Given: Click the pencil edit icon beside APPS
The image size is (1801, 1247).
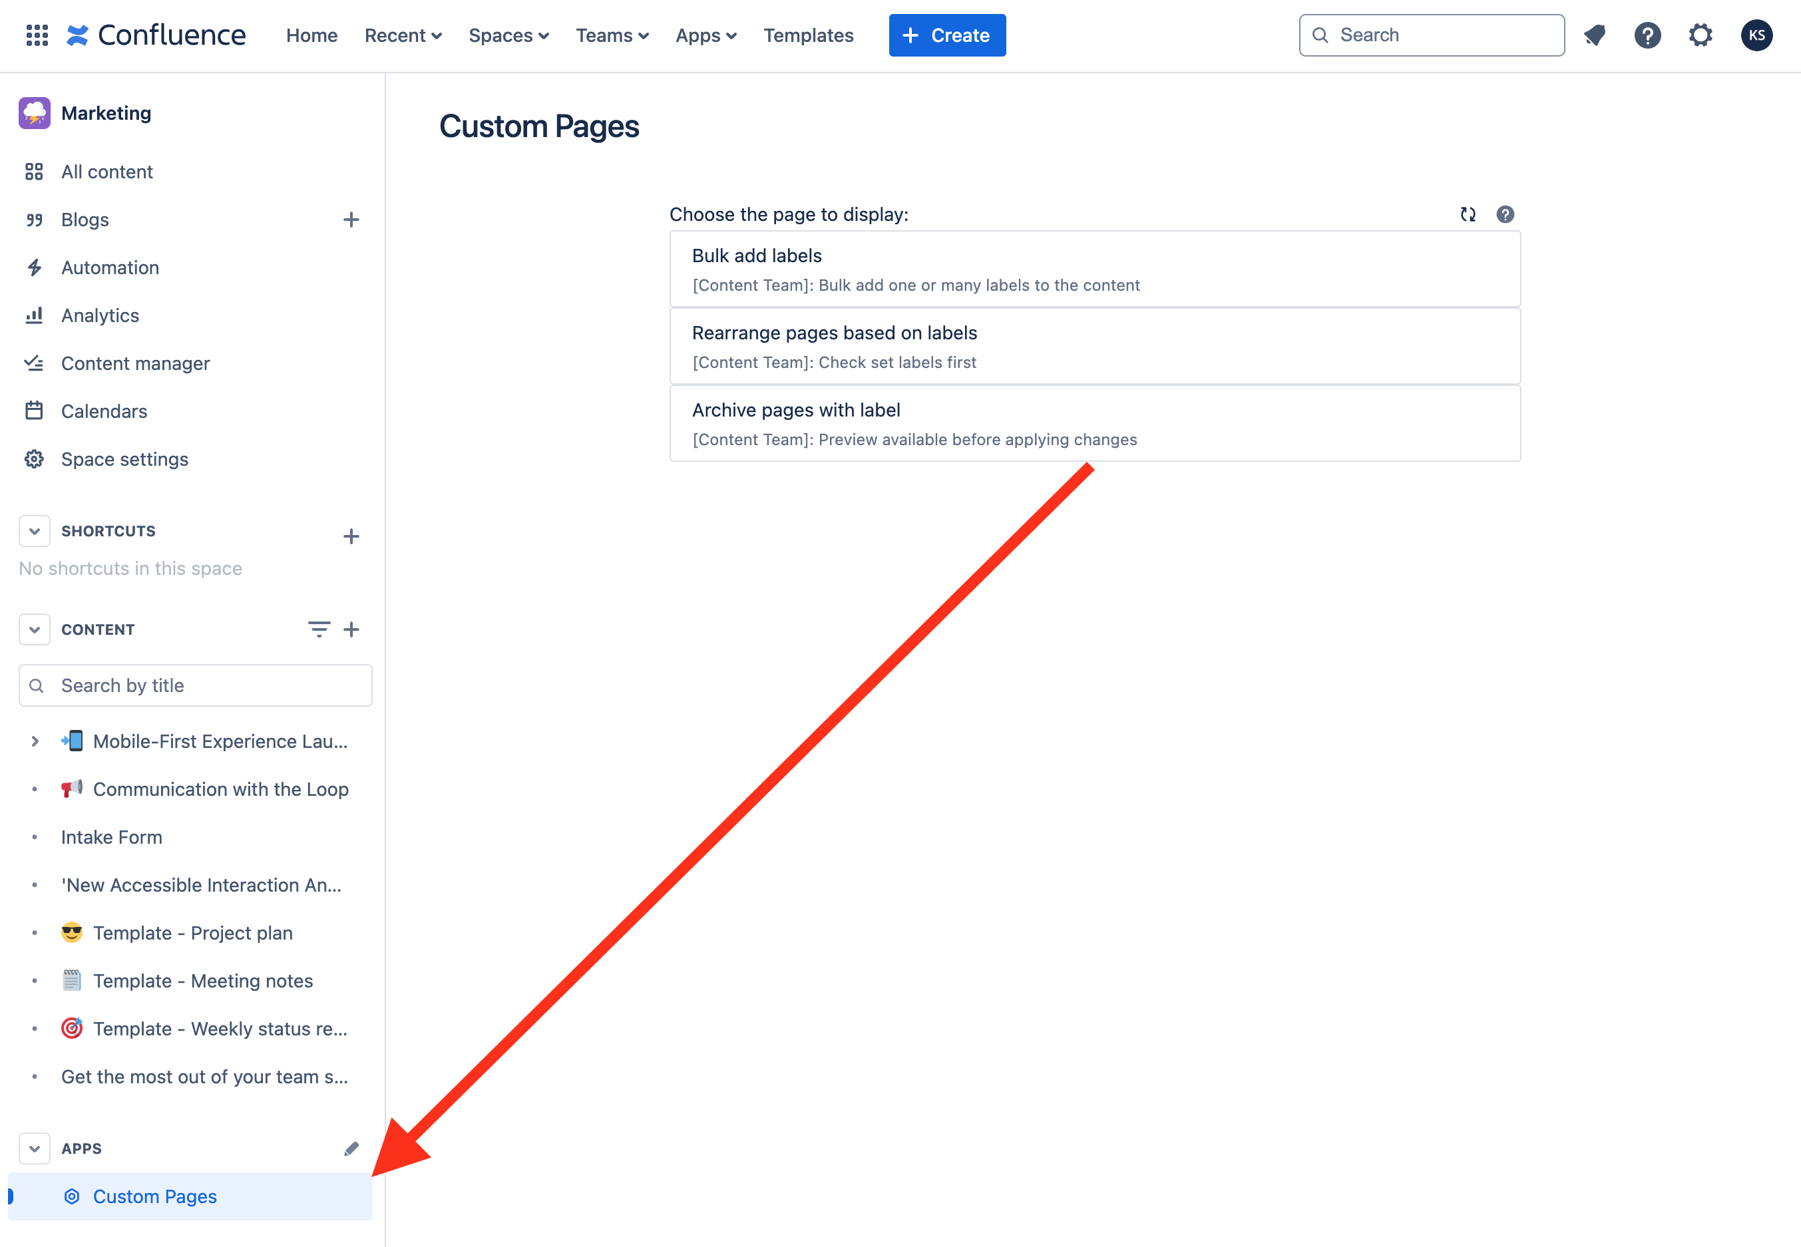Looking at the screenshot, I should pos(351,1149).
